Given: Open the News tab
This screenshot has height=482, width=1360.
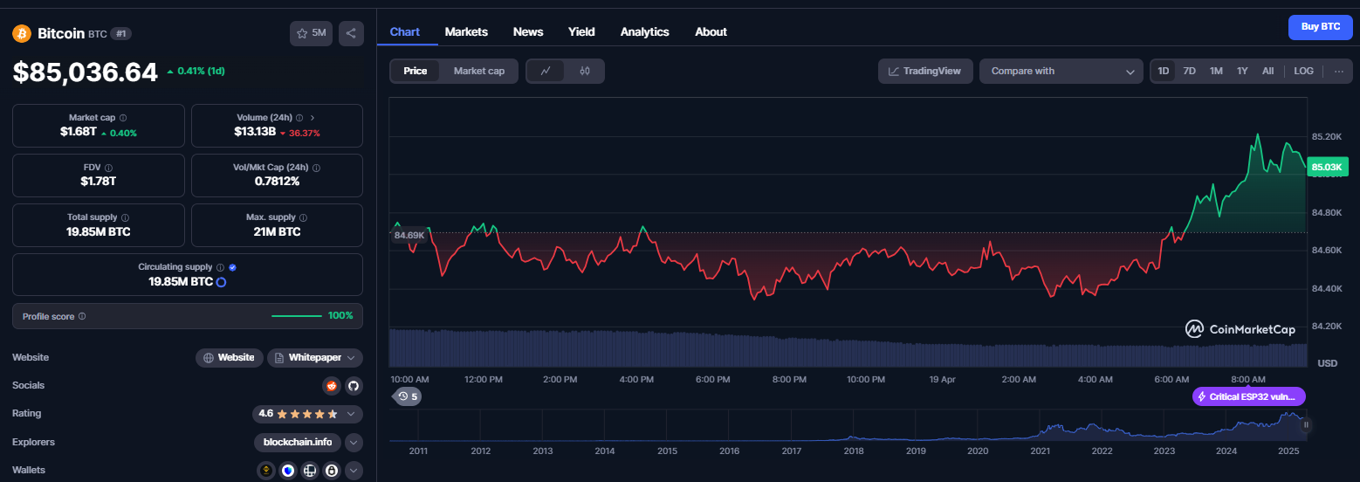Looking at the screenshot, I should point(528,31).
